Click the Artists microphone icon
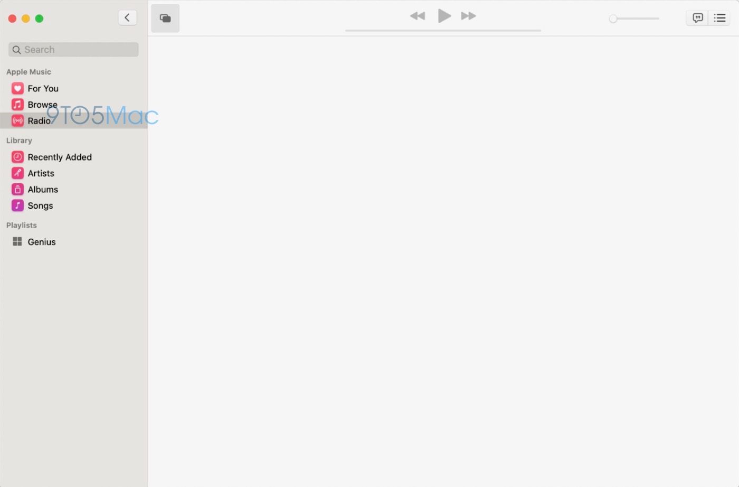The image size is (739, 487). pyautogui.click(x=17, y=173)
